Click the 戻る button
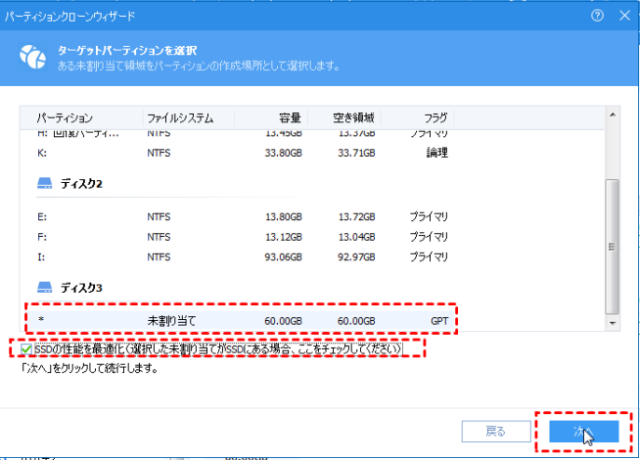 (496, 432)
